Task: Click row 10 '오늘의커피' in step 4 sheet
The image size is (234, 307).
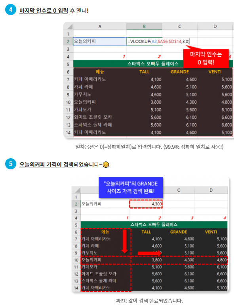Action: [x=100, y=102]
